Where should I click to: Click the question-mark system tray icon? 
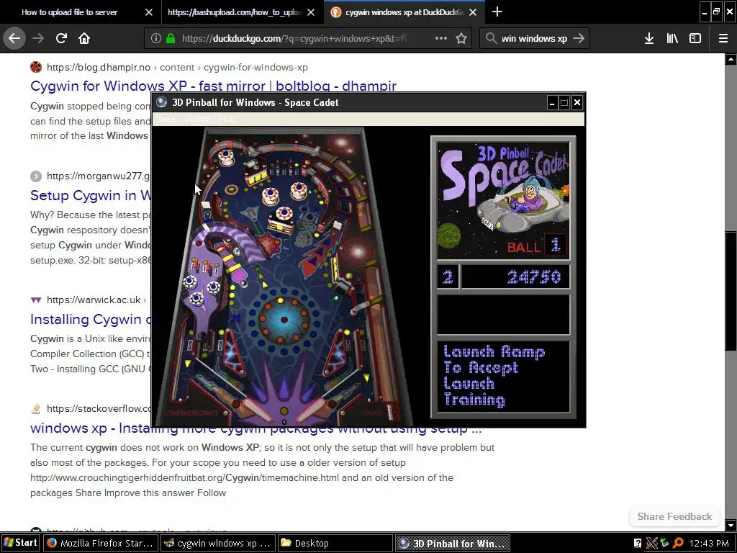point(638,543)
